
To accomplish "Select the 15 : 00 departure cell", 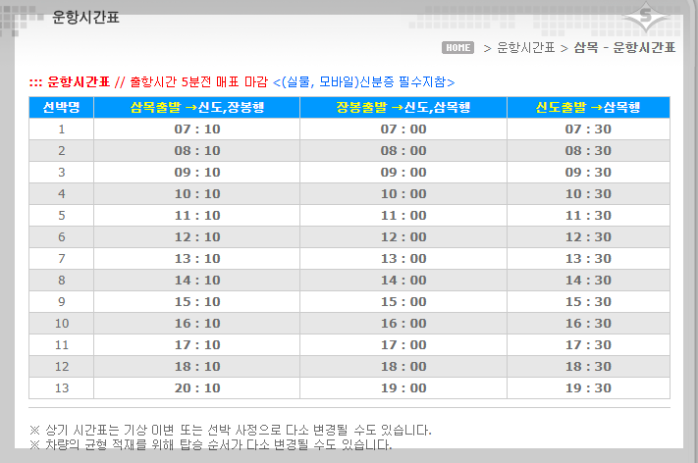I will coord(403,301).
